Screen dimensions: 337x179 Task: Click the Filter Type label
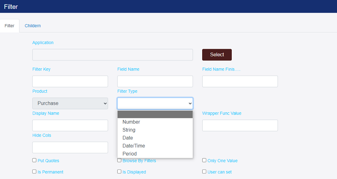pyautogui.click(x=127, y=91)
